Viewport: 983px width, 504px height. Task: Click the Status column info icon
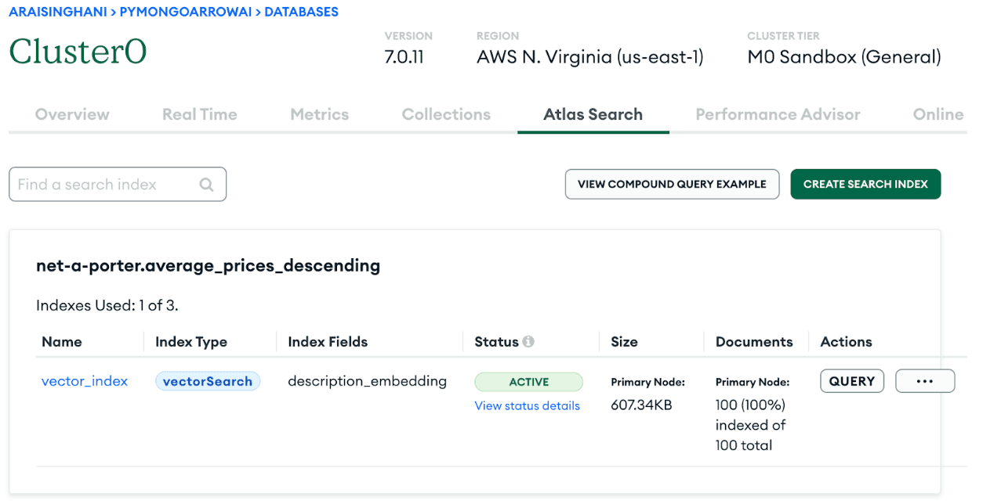[x=528, y=341]
